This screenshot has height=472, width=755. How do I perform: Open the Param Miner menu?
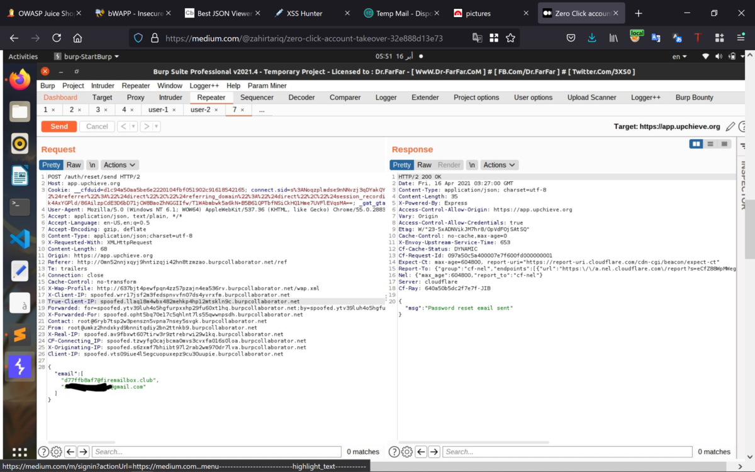[x=267, y=86]
